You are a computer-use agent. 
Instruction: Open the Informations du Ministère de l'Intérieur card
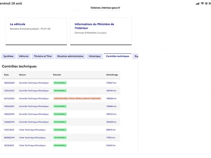(101, 31)
